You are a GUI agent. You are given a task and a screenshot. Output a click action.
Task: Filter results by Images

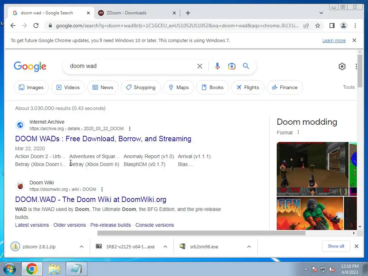[31, 87]
